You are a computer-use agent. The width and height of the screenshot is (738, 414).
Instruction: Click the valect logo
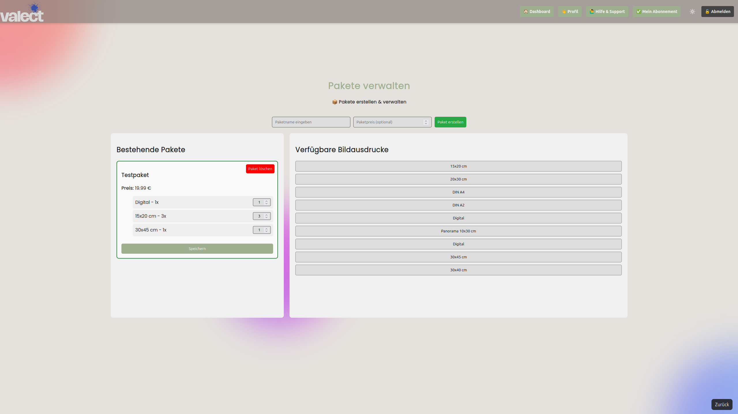[x=22, y=13]
